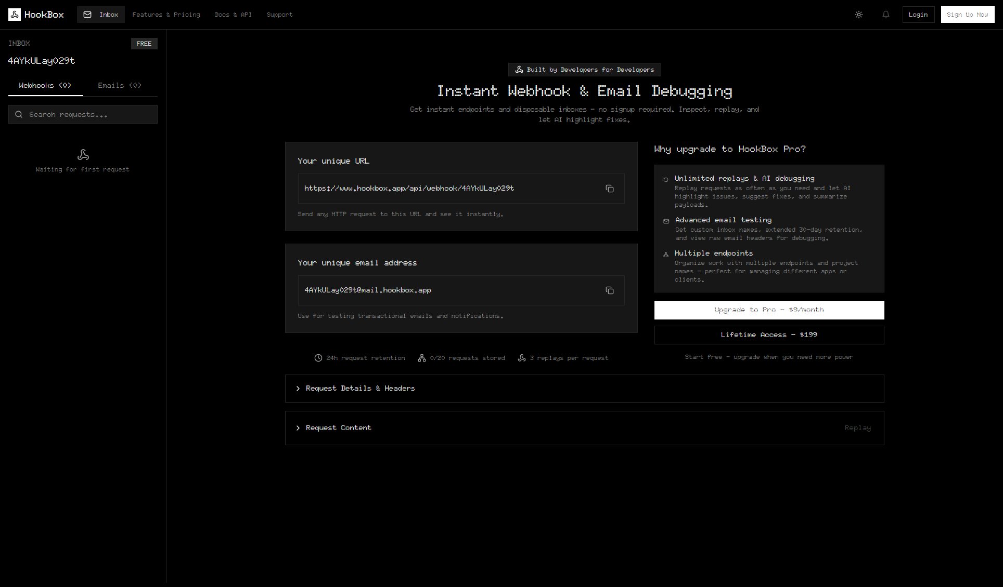Click the replay icon by Unlimited replays
This screenshot has height=587, width=1003.
pyautogui.click(x=666, y=179)
